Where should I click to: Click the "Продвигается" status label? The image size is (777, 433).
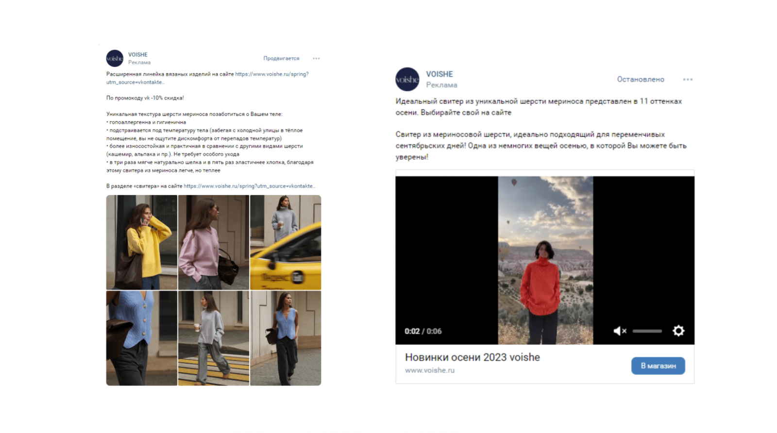pyautogui.click(x=281, y=58)
